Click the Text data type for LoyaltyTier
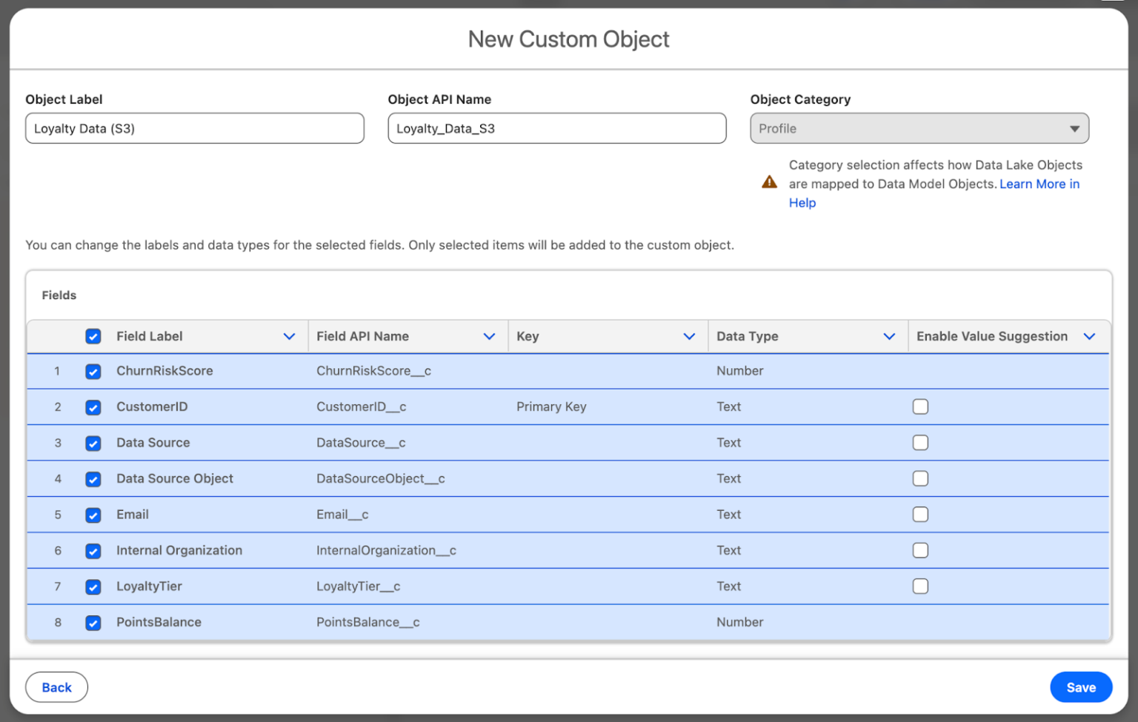Image resolution: width=1138 pixels, height=722 pixels. tap(728, 586)
